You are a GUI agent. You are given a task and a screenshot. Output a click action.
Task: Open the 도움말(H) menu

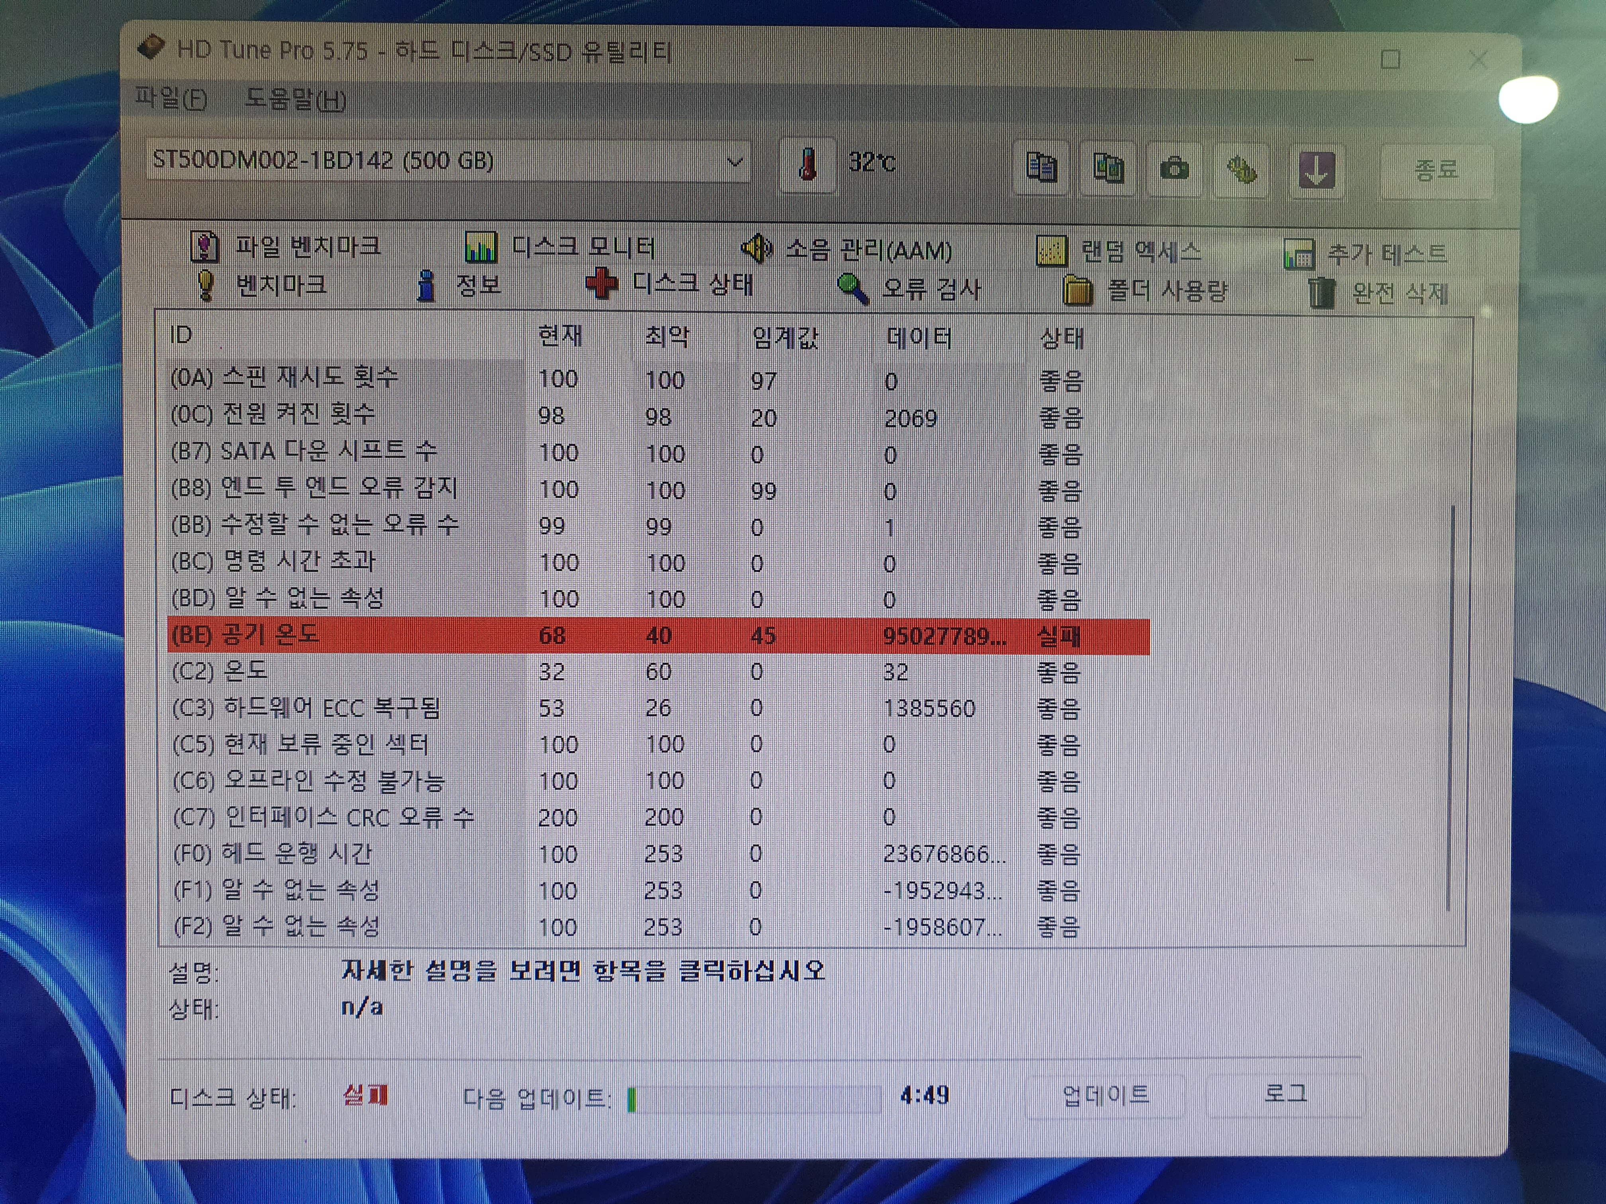click(296, 99)
